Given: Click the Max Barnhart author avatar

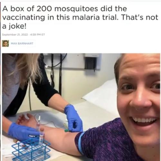Looking at the screenshot, I should point(5,43).
